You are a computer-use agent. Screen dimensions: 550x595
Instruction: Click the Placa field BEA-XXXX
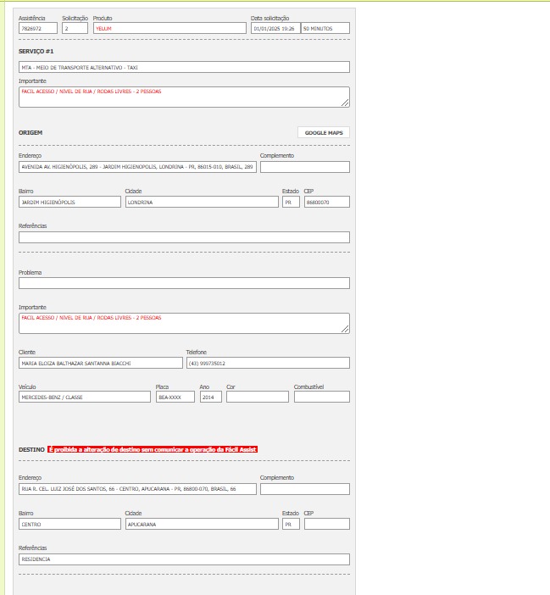[x=175, y=397]
